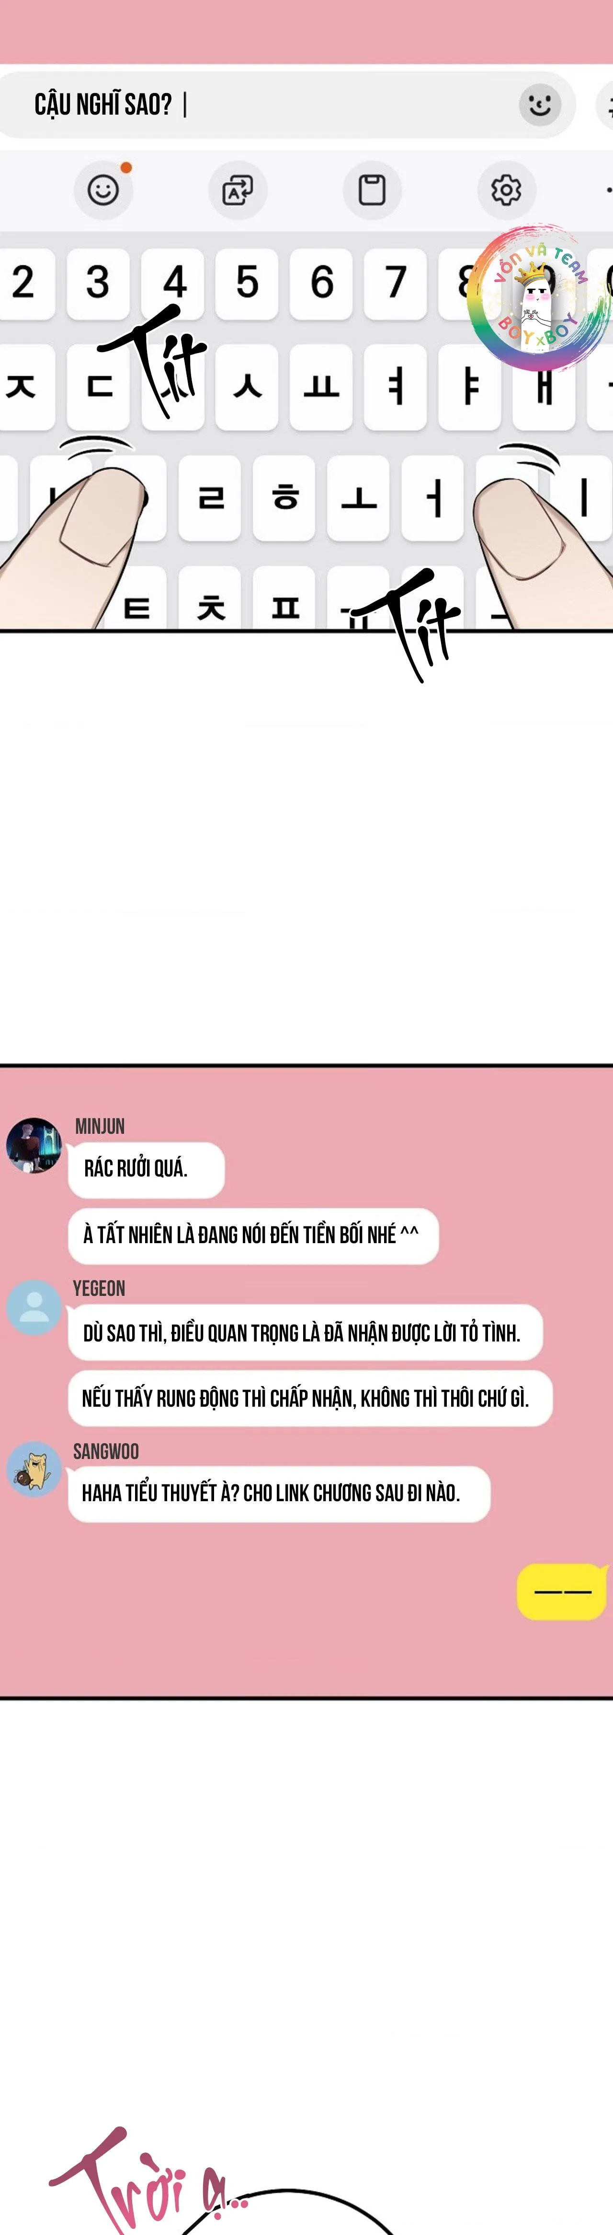Tap the number 5 key

[247, 284]
